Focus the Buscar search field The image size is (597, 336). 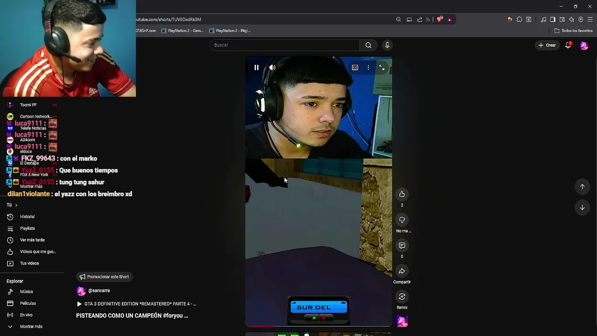coord(285,45)
